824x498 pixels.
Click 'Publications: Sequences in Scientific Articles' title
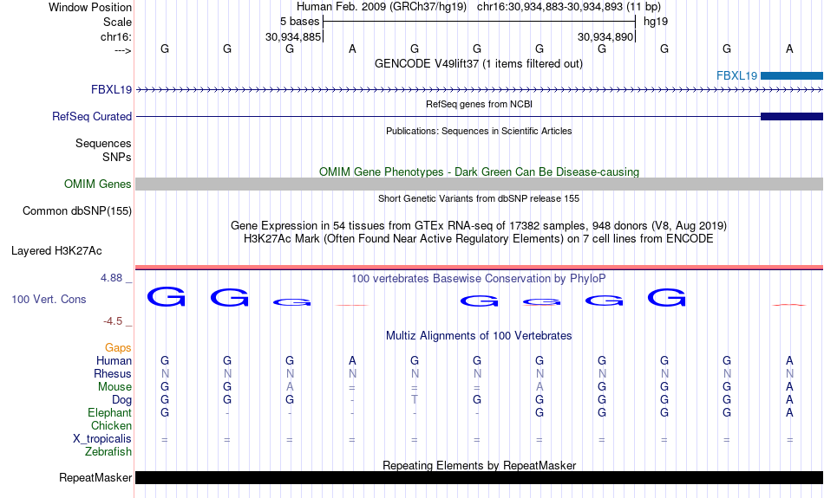pyautogui.click(x=479, y=131)
